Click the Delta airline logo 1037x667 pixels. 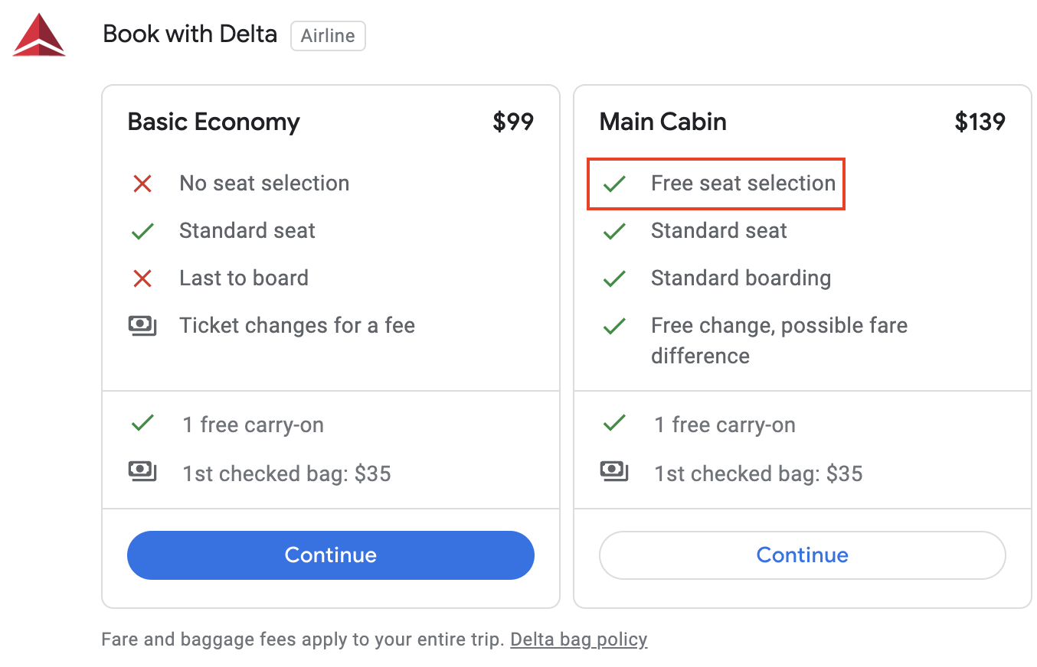[x=38, y=34]
